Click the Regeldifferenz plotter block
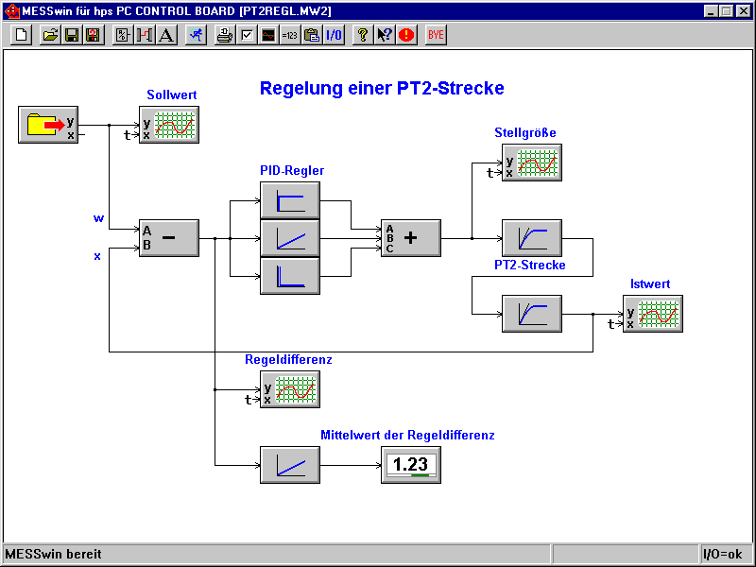This screenshot has width=756, height=567. [x=290, y=389]
